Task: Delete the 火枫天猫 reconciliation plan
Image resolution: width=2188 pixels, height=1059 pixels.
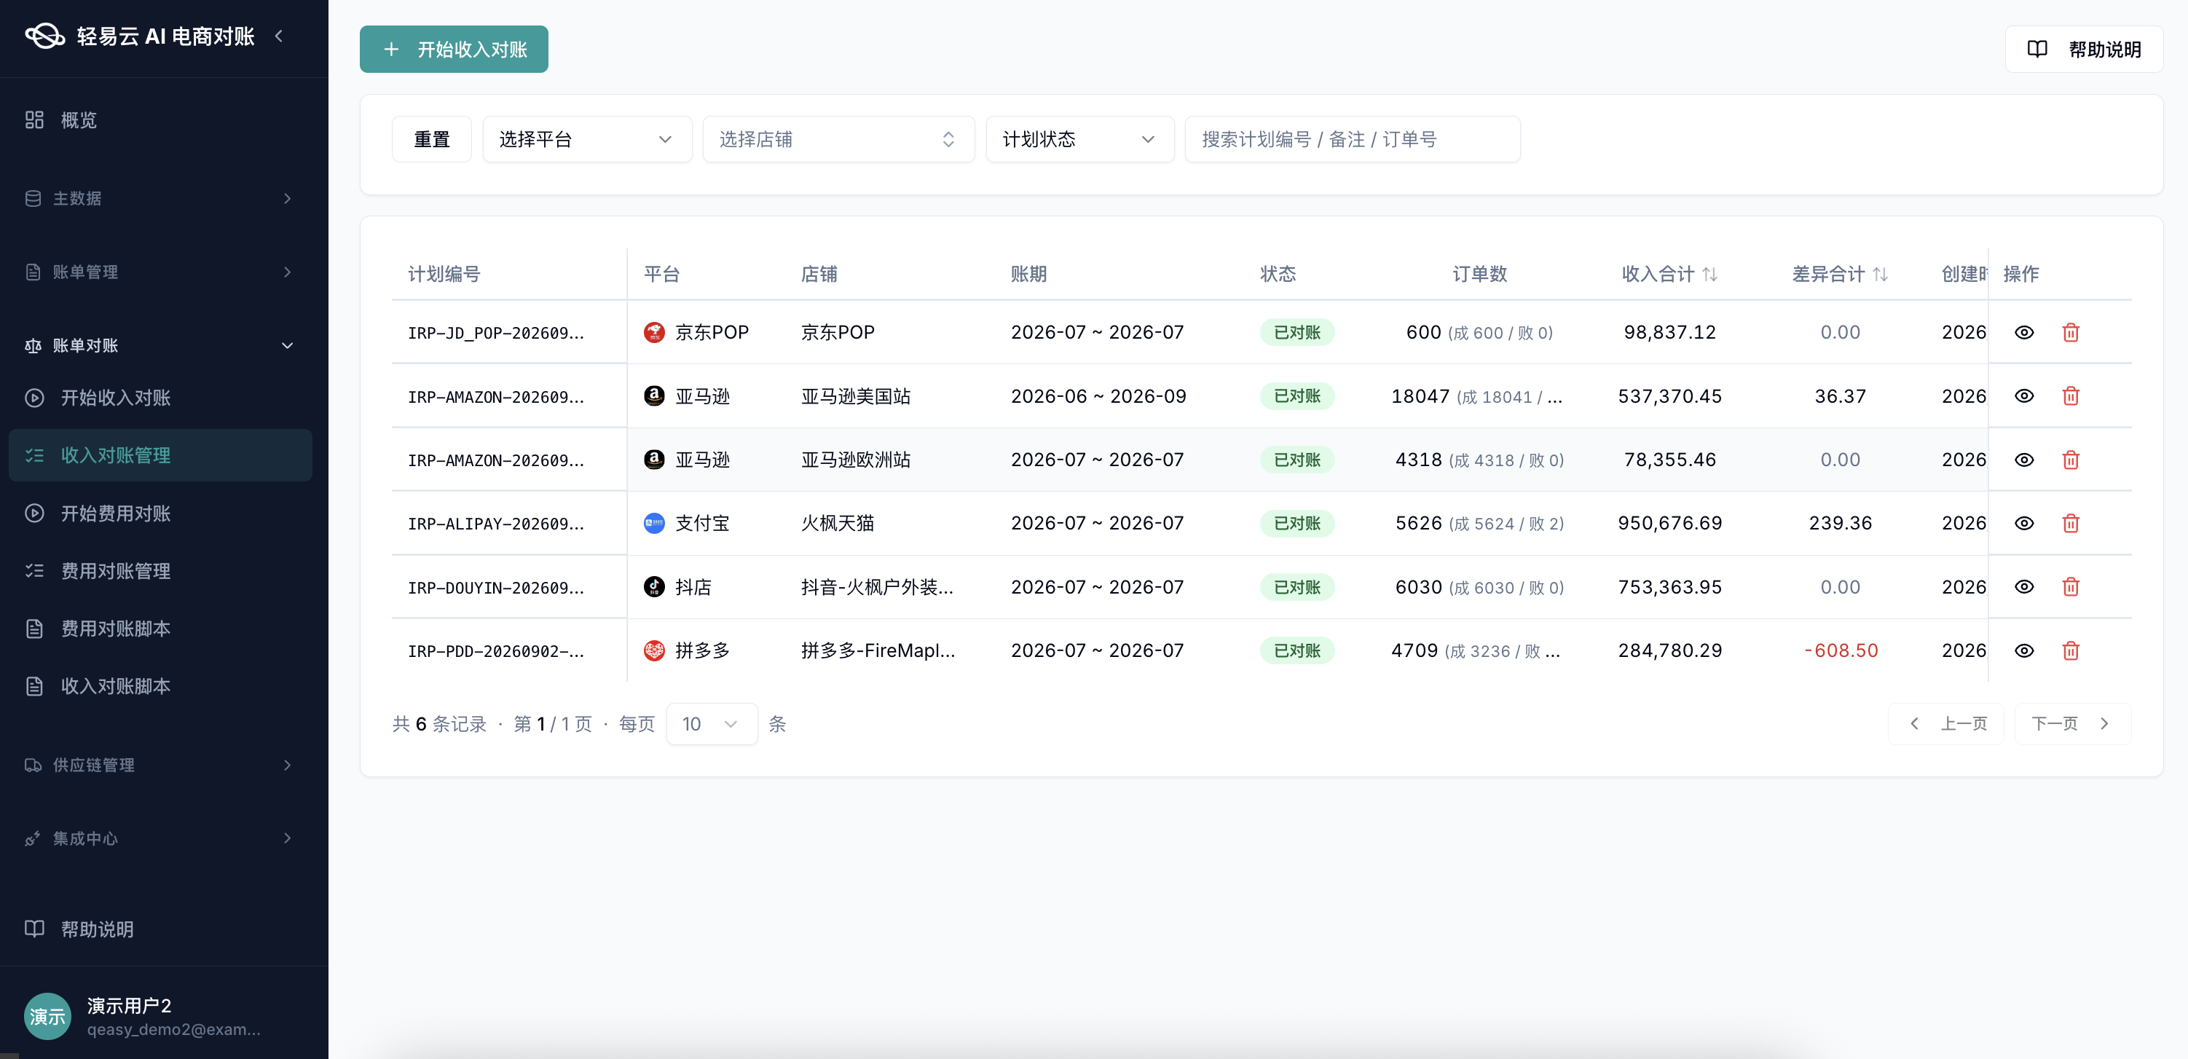Action: [2071, 523]
